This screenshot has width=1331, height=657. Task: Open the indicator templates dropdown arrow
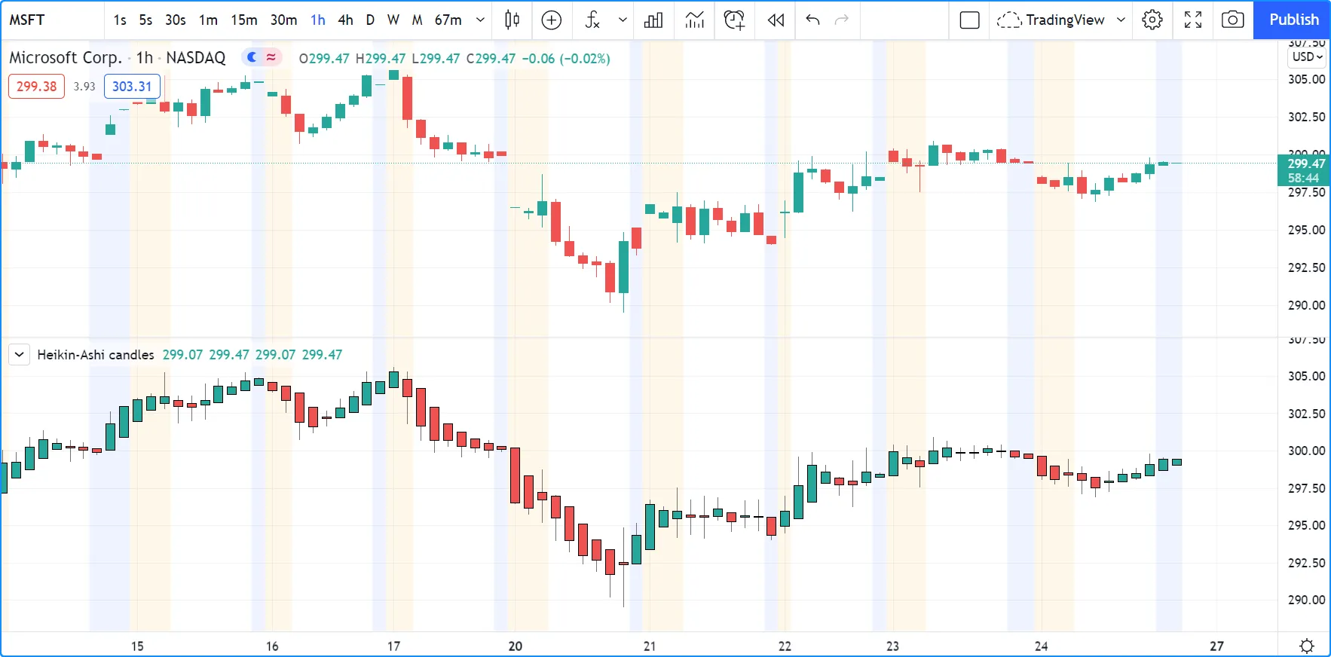pyautogui.click(x=623, y=20)
